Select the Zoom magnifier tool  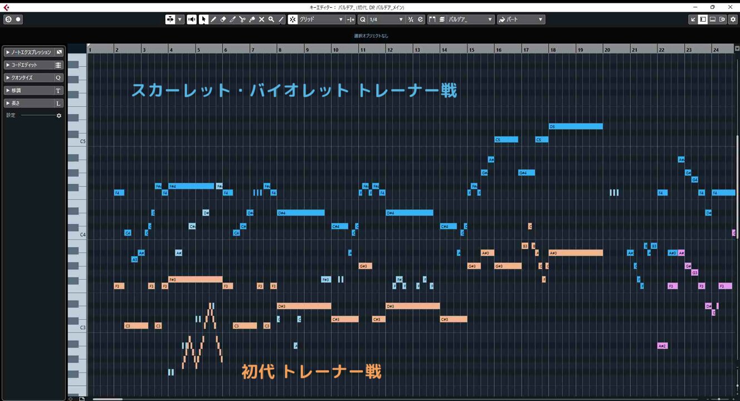click(271, 19)
